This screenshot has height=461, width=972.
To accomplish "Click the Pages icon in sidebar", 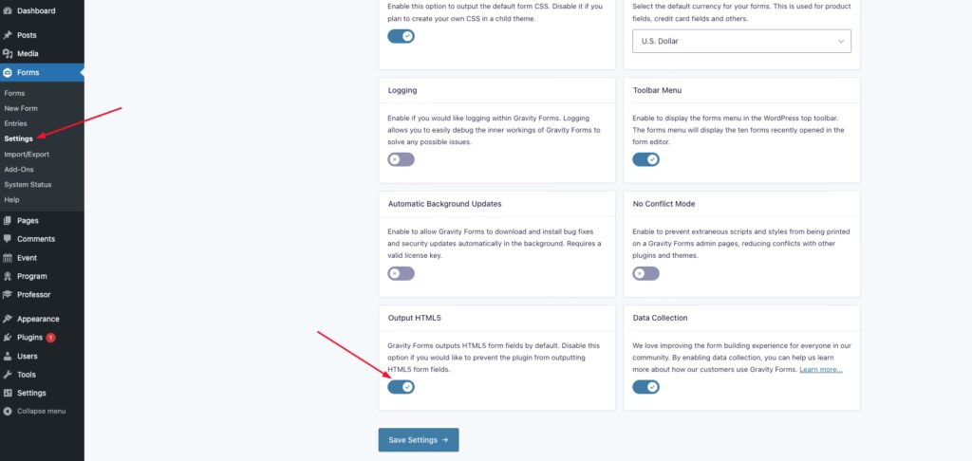I will 8,220.
